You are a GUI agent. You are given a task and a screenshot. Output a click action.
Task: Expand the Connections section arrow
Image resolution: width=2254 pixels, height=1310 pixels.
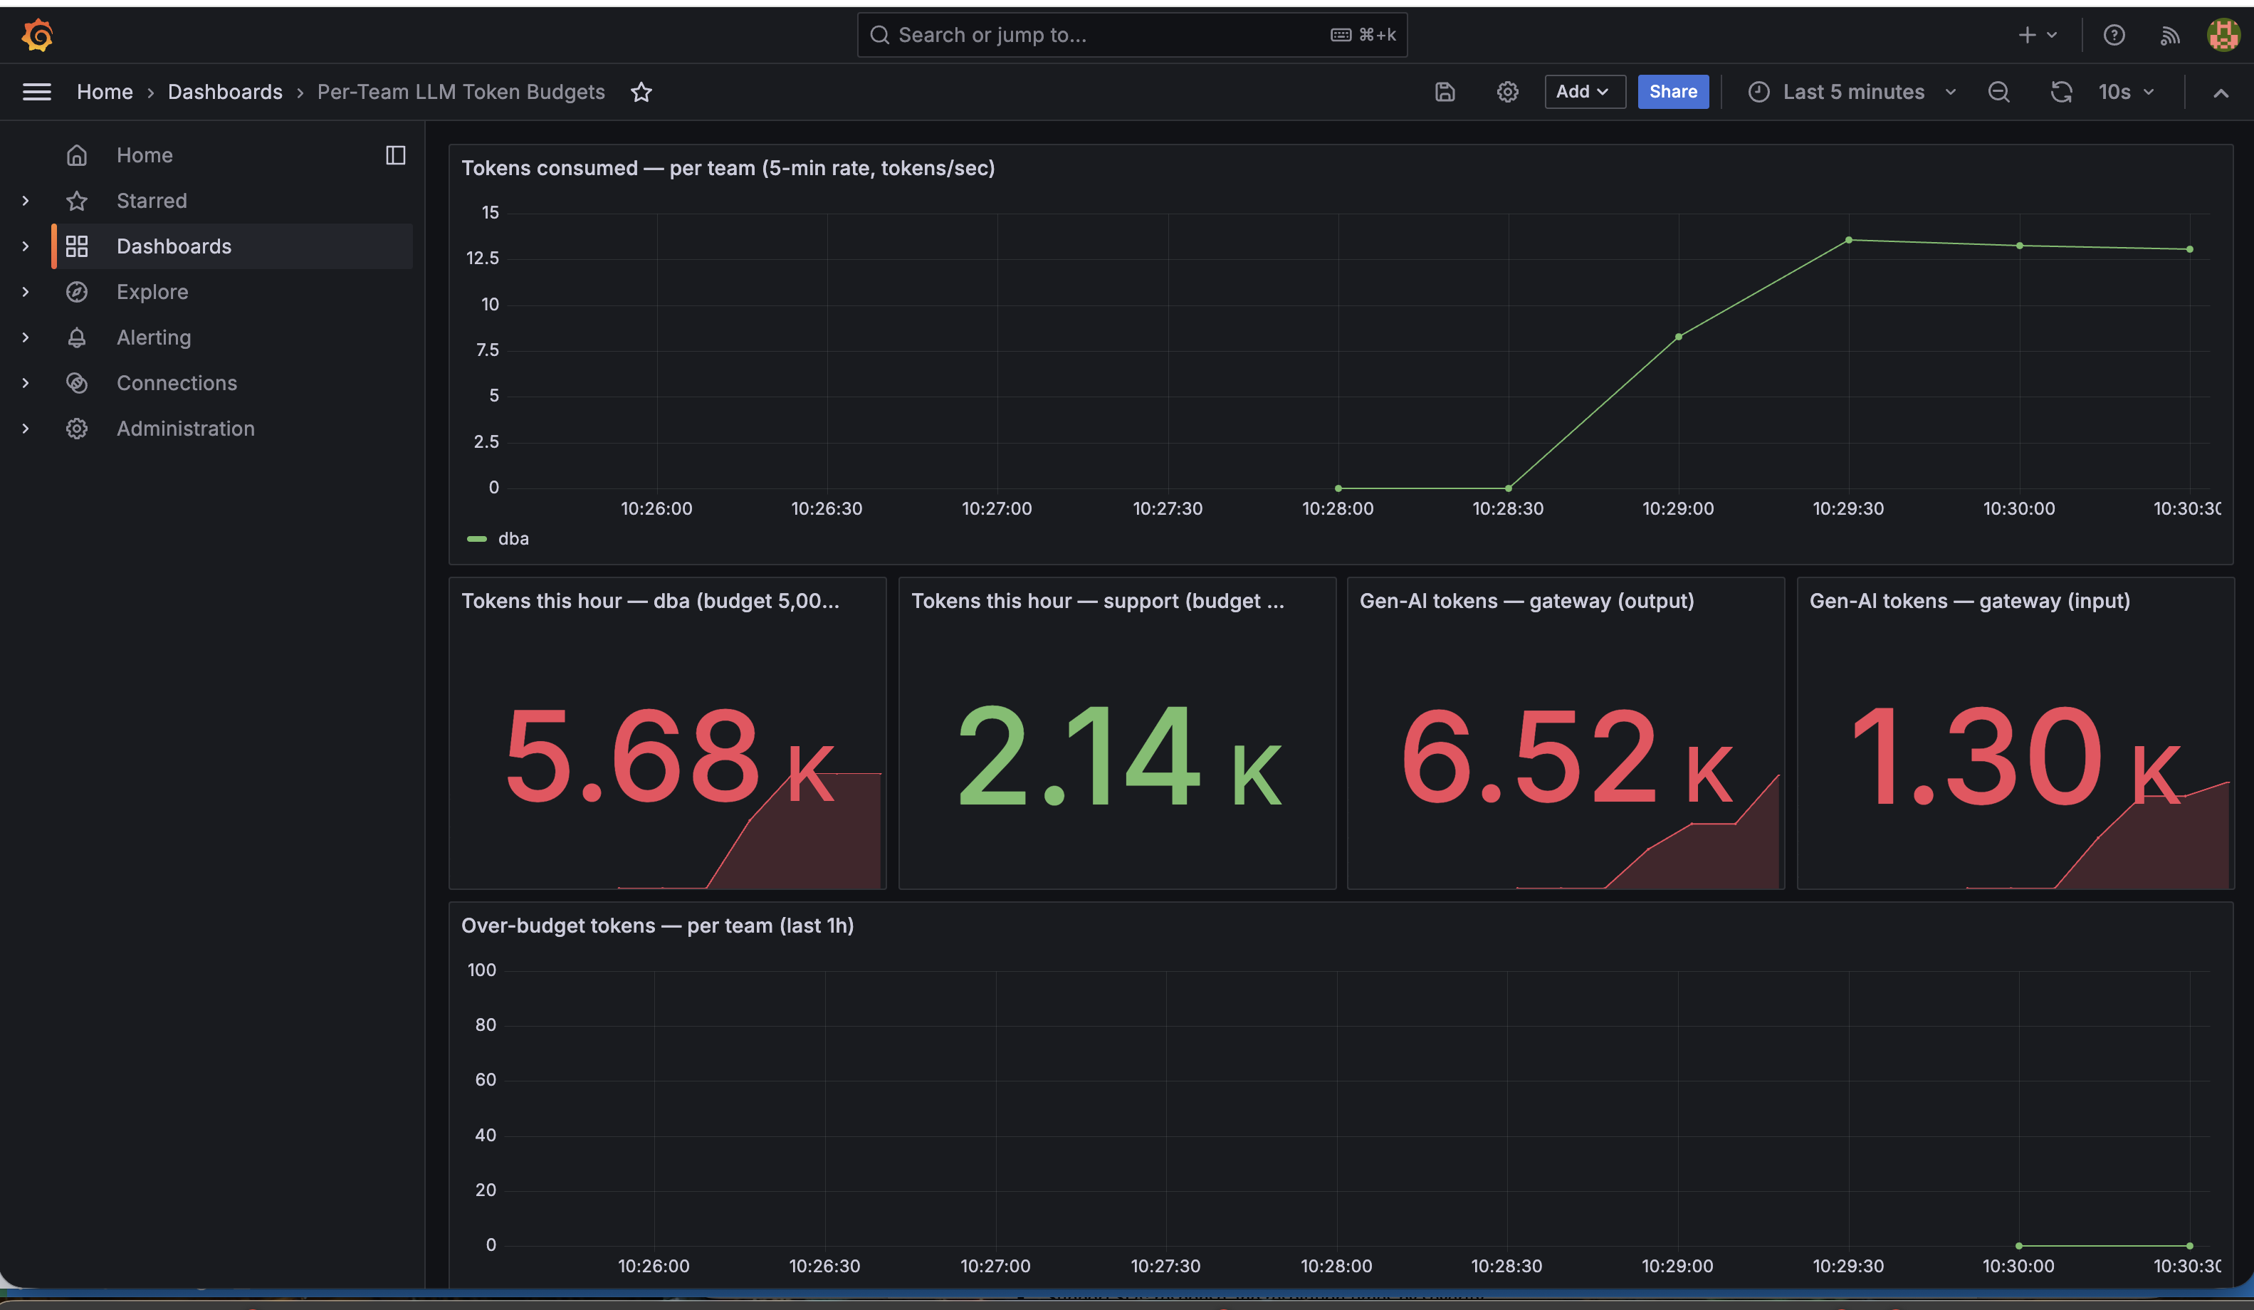(25, 383)
